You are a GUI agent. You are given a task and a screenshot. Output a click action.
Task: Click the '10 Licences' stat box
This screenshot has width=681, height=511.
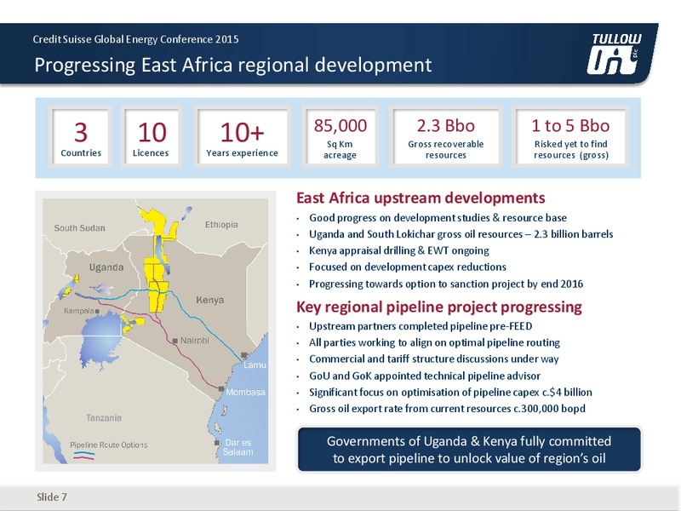(152, 137)
